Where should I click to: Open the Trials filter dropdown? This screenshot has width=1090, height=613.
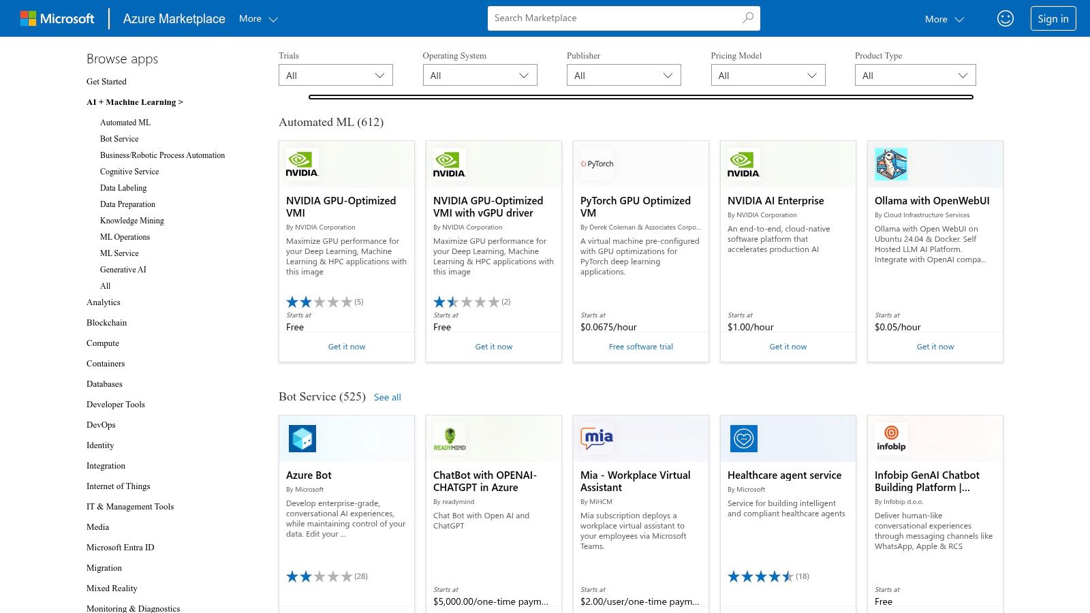[335, 75]
